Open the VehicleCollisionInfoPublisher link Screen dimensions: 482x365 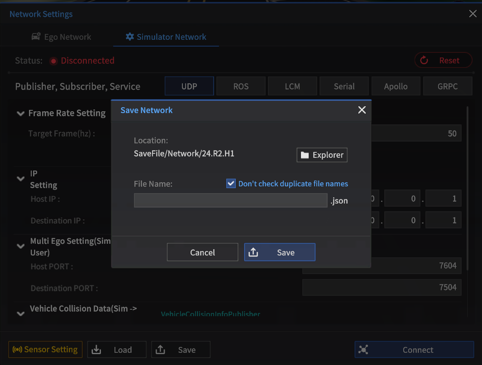click(x=210, y=314)
